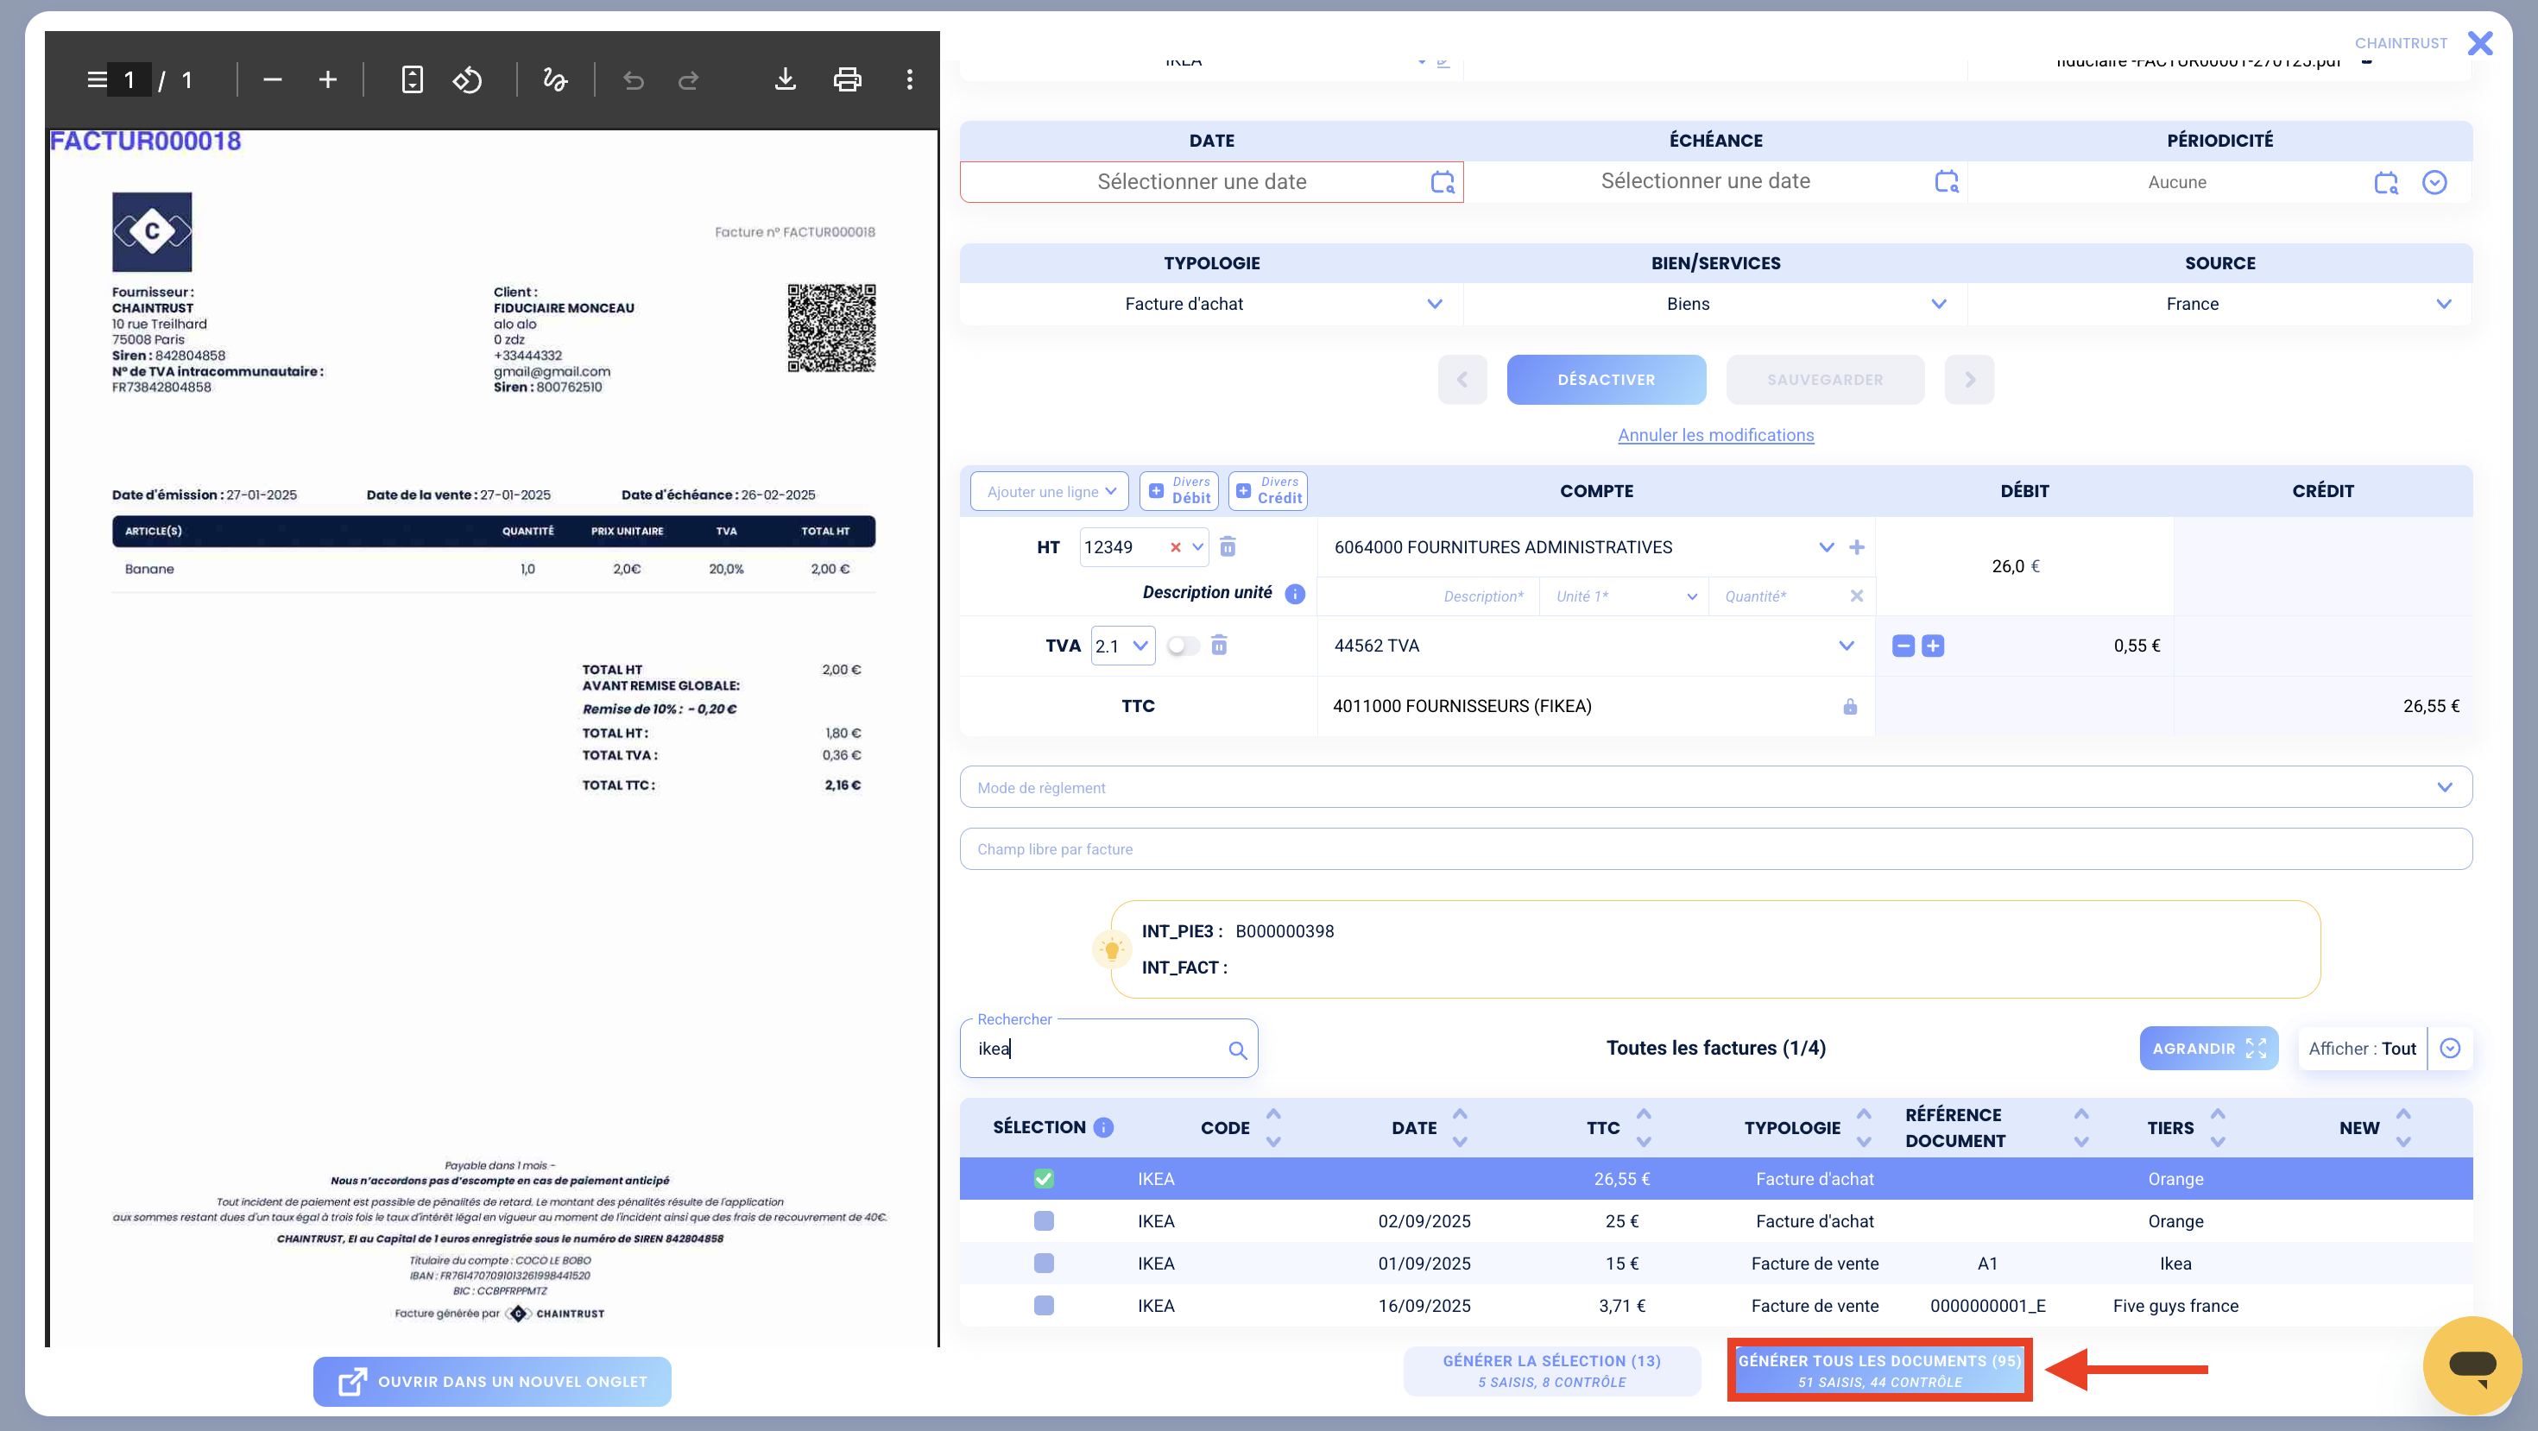Click lock icon on FOURNISSEURS account
2538x1431 pixels.
coord(1850,706)
